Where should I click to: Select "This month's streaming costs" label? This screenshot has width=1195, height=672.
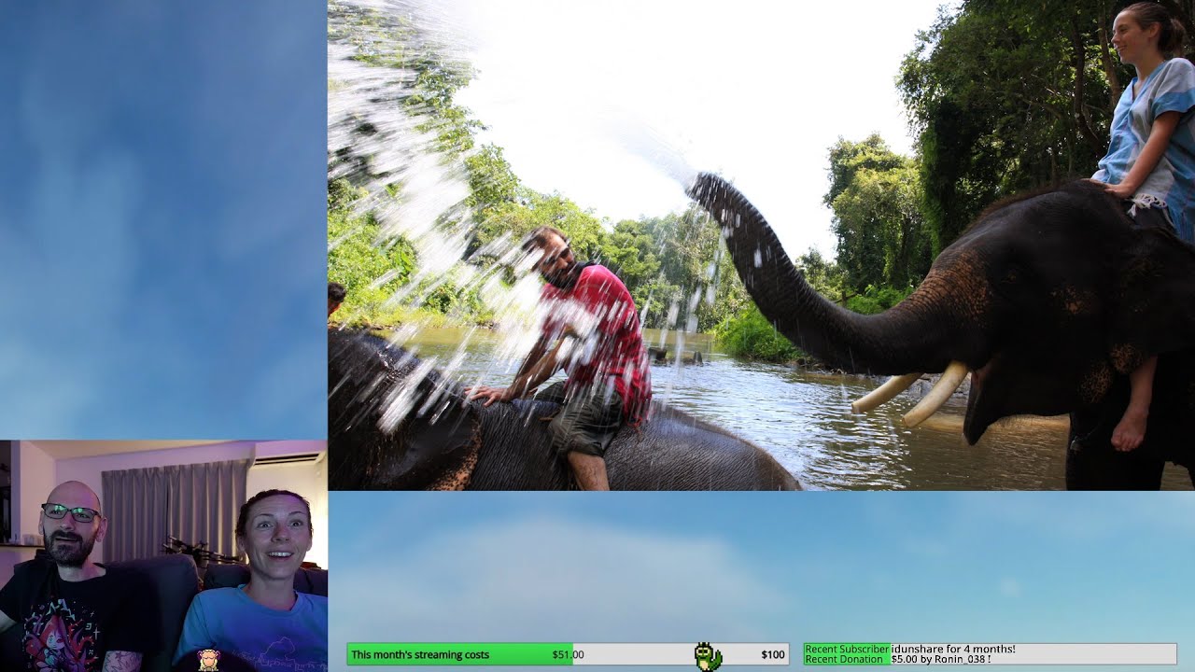(x=420, y=654)
